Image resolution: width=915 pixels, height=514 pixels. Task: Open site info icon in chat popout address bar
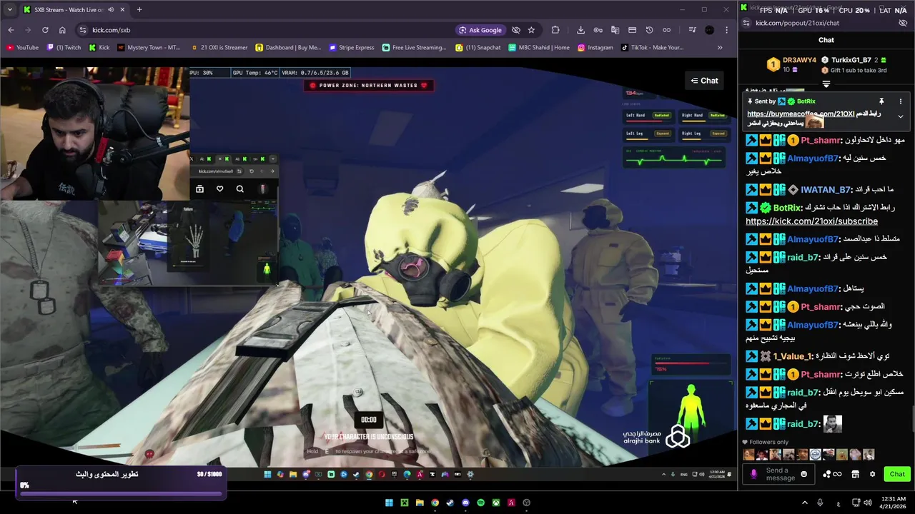[746, 23]
